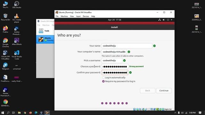Select warty-final desktop image file
This screenshot has height=115, width=205.
[x=17, y=79]
